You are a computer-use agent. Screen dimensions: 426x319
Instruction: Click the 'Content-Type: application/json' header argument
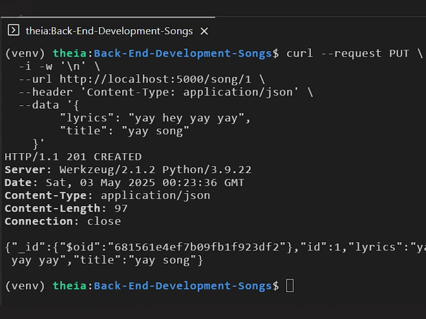coord(189,92)
